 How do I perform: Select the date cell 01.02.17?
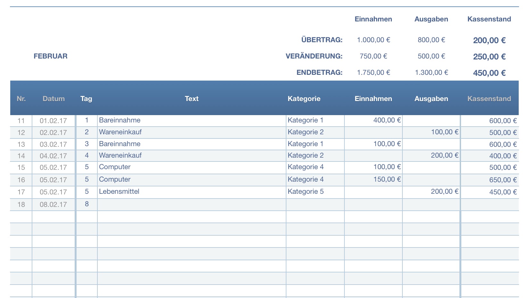point(53,121)
